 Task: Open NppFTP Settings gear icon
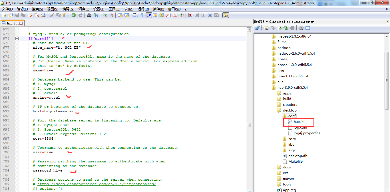click(301, 28)
